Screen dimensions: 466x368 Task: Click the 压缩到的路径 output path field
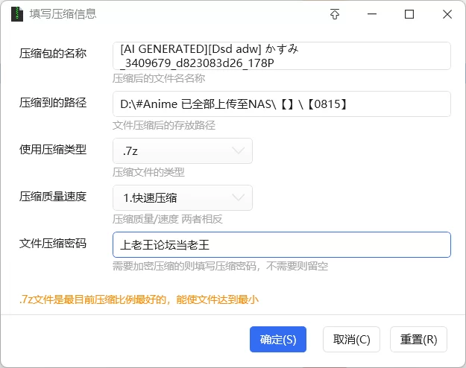[281, 104]
